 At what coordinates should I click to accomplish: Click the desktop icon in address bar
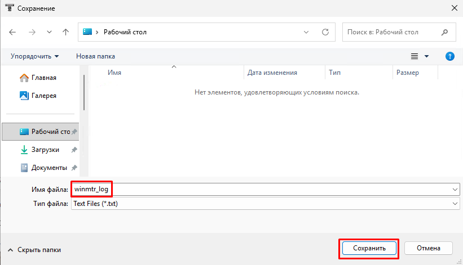coord(87,32)
